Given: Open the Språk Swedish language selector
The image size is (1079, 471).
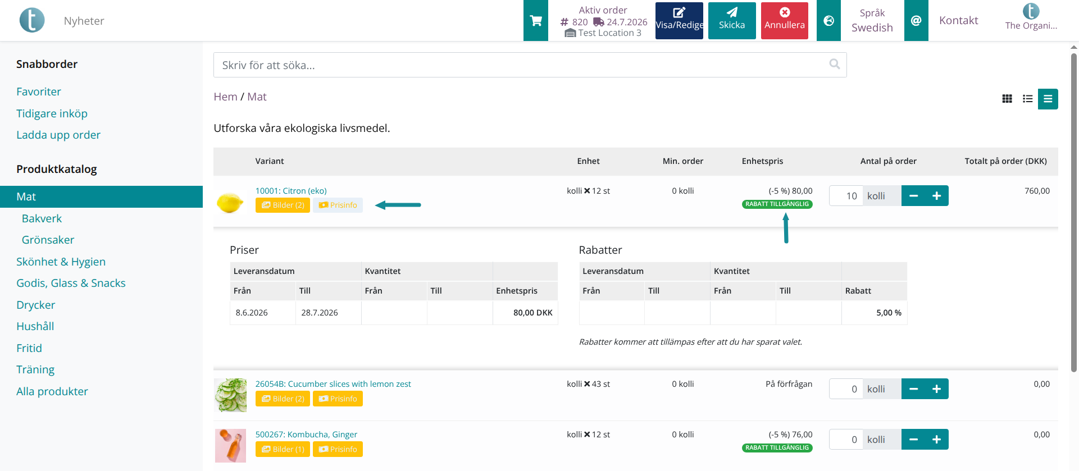Looking at the screenshot, I should pos(872,21).
